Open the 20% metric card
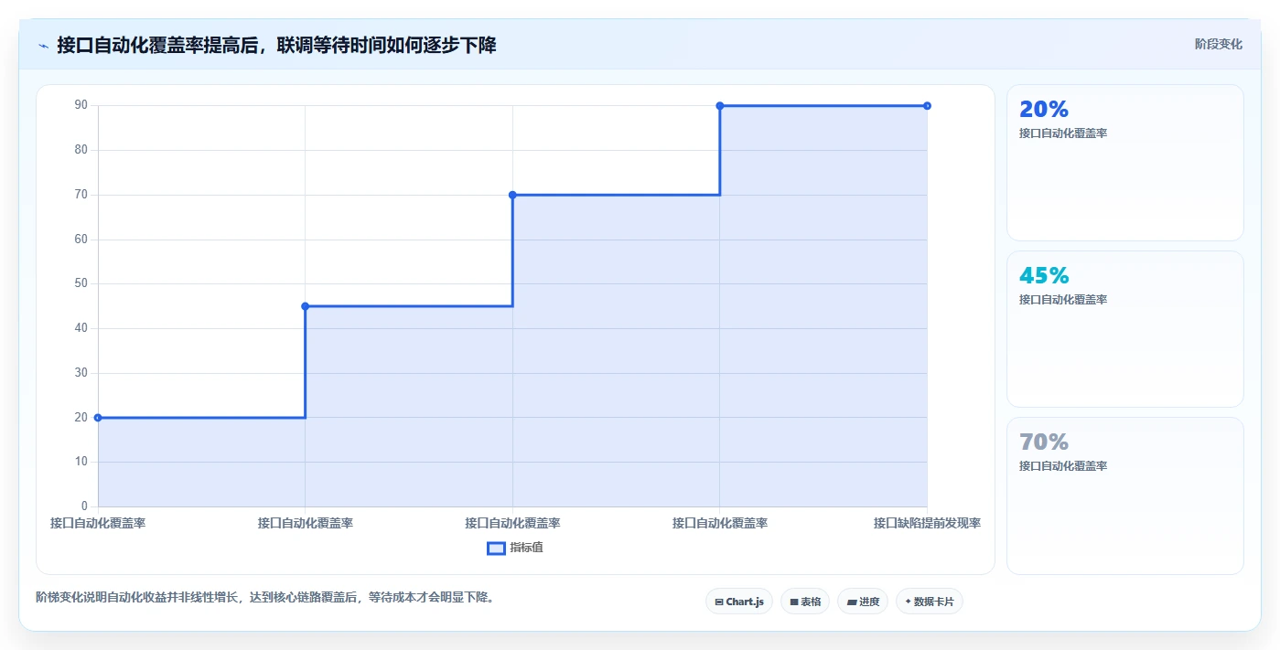1280x650 pixels. pos(1125,163)
